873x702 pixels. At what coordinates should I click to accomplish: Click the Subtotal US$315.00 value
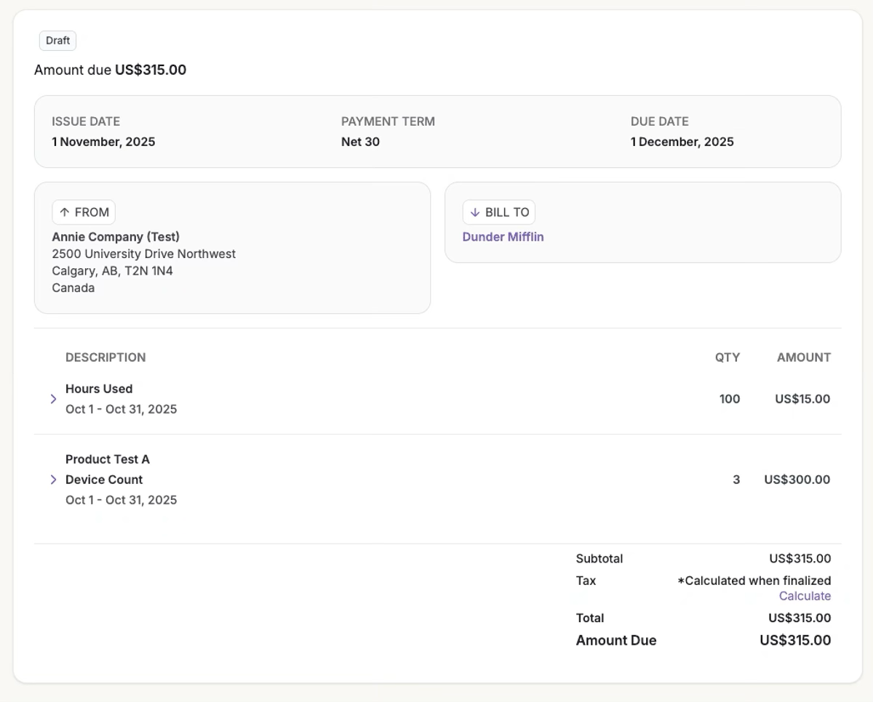click(800, 559)
